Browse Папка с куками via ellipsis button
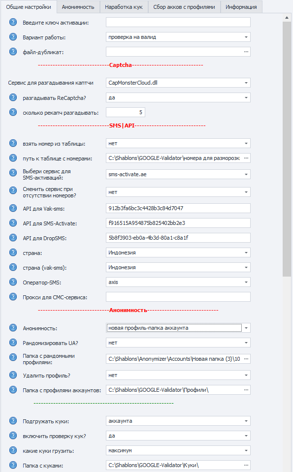The image size is (293, 472). 246,465
